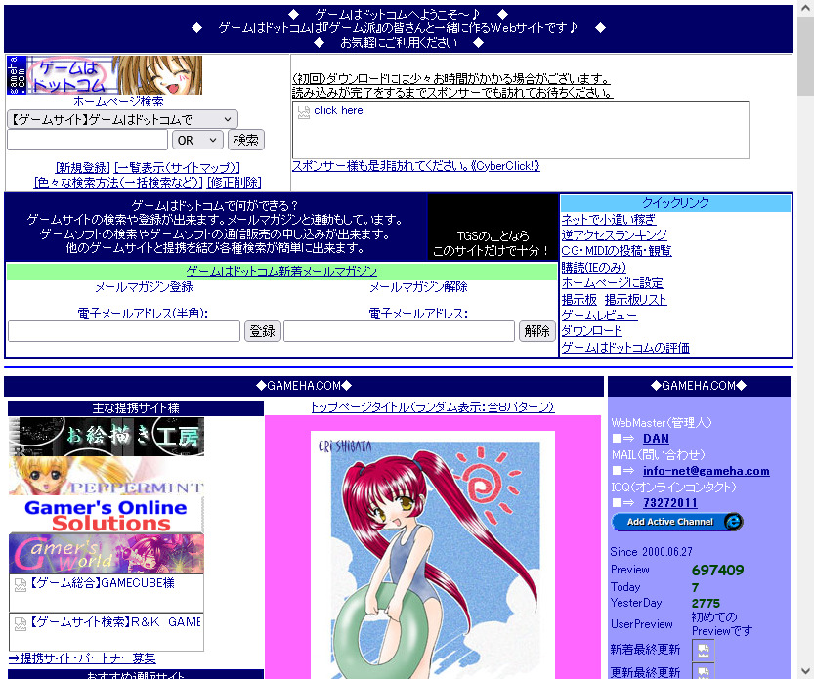This screenshot has width=814, height=679.
Task: Click the Preview counter value 697409
Action: [717, 570]
